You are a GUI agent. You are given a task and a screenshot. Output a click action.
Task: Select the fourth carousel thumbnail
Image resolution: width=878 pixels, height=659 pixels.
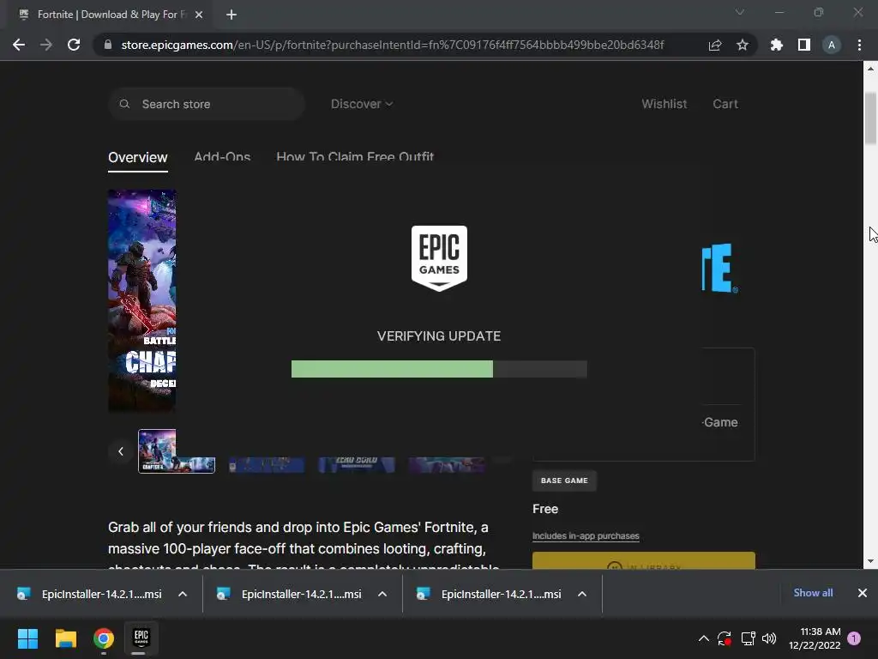(x=447, y=465)
